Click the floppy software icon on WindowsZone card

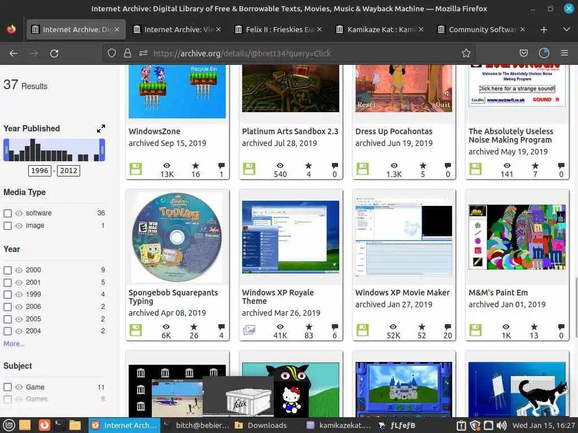(x=135, y=169)
